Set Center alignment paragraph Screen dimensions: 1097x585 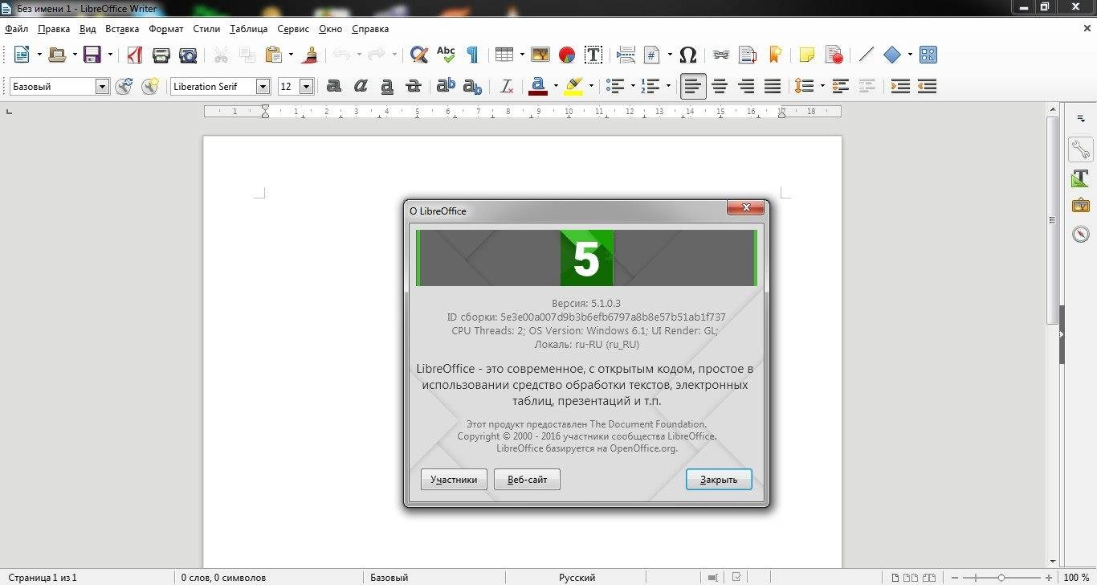tap(720, 86)
